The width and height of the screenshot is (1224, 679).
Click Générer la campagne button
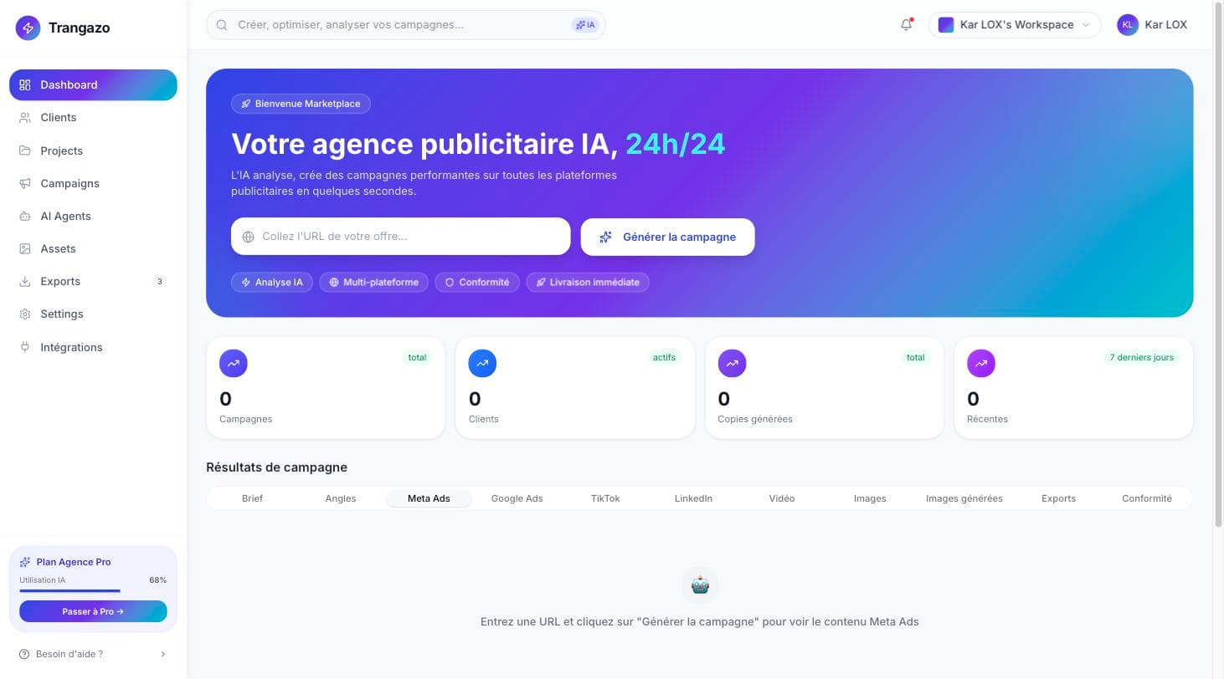click(x=667, y=237)
